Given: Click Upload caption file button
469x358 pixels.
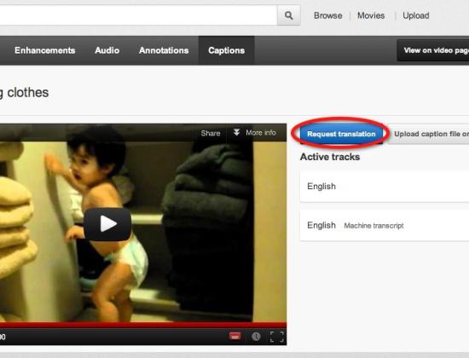Looking at the screenshot, I should pos(429,134).
